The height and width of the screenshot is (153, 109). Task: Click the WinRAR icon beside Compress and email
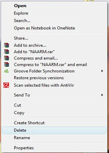coord(7,58)
